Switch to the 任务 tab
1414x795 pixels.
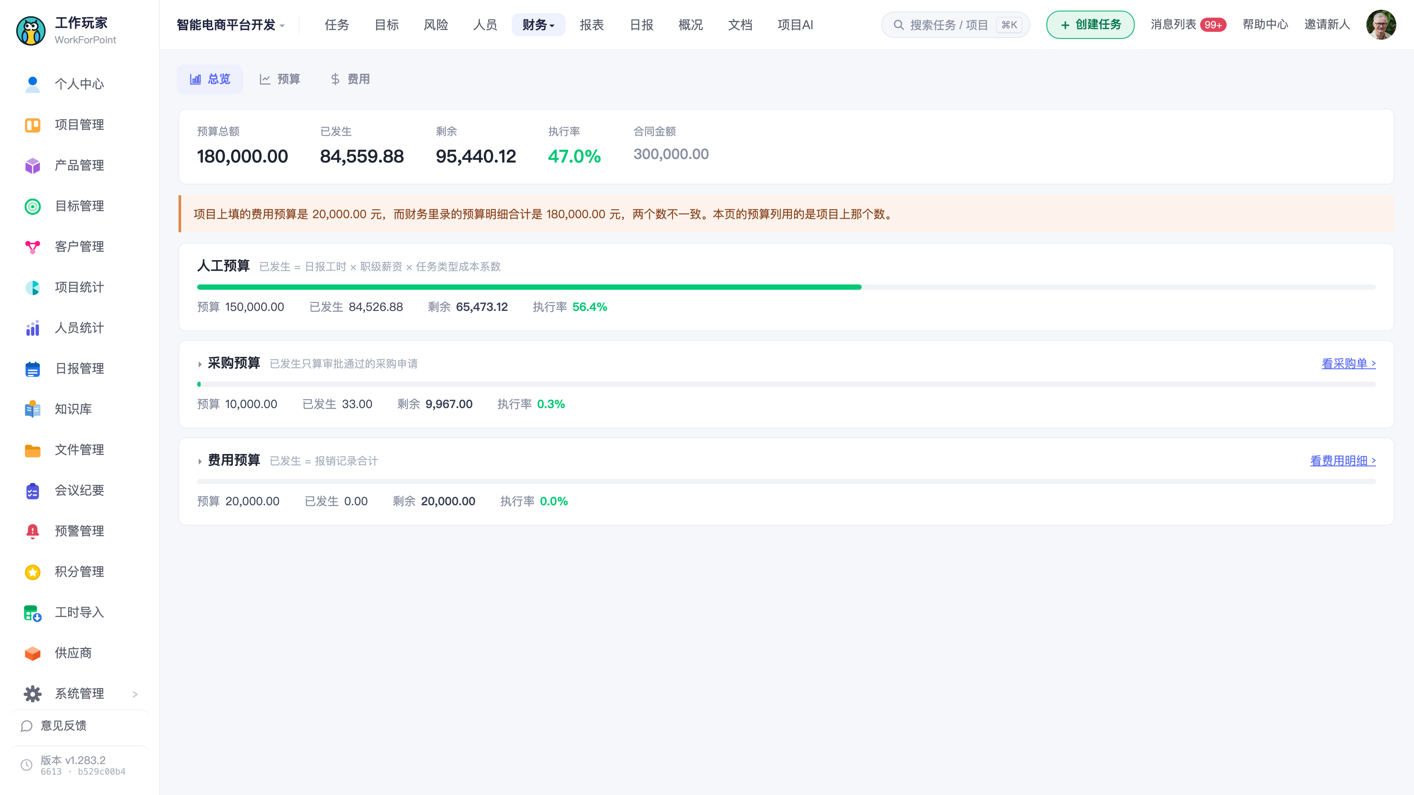click(x=336, y=25)
